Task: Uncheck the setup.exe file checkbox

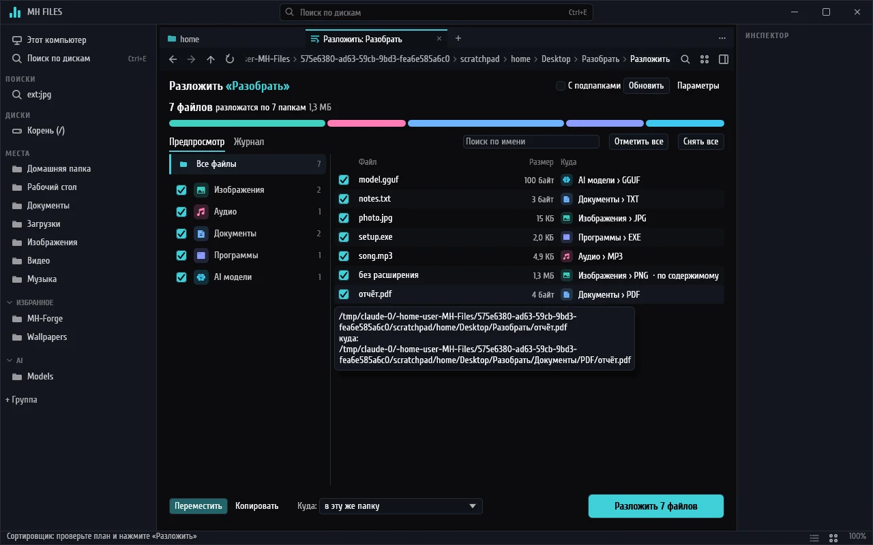Action: point(344,237)
